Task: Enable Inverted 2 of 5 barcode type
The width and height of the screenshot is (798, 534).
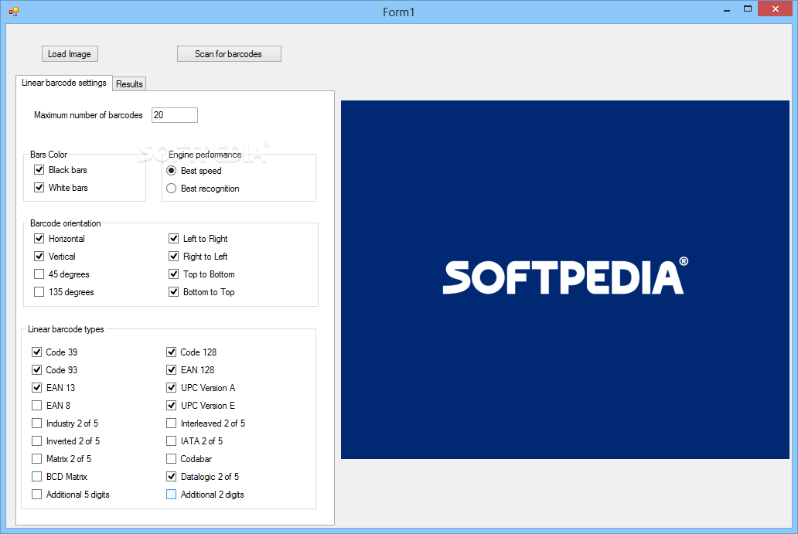Action: pyautogui.click(x=36, y=441)
